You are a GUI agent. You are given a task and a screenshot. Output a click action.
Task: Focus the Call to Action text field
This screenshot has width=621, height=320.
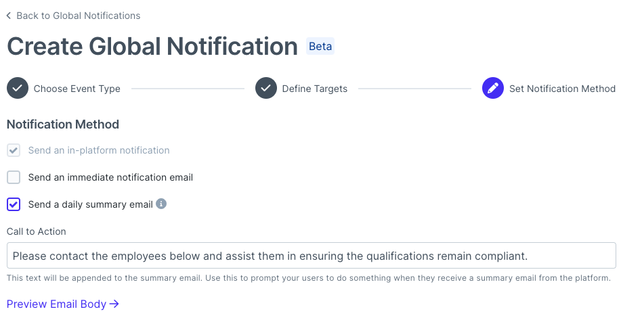pyautogui.click(x=312, y=256)
